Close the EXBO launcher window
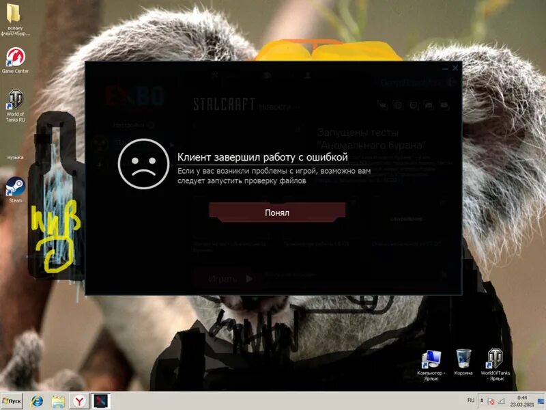546x410 pixels. pos(455,68)
